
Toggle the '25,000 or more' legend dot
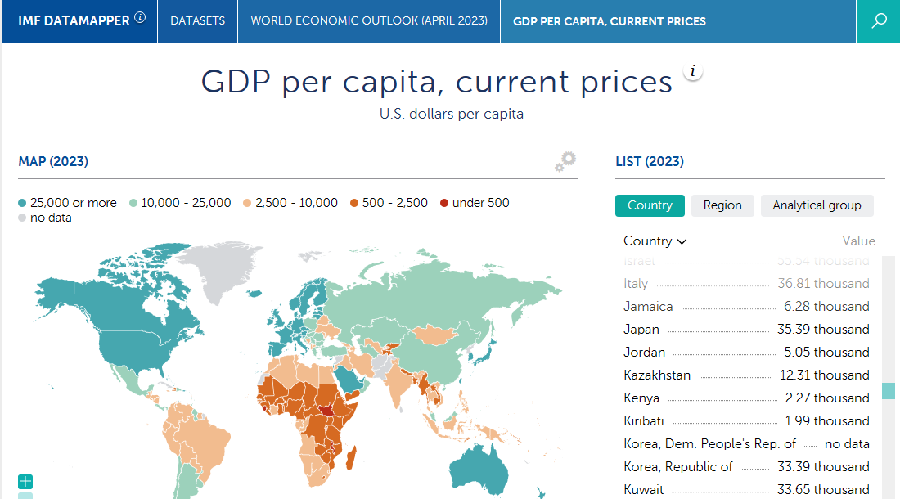[22, 203]
